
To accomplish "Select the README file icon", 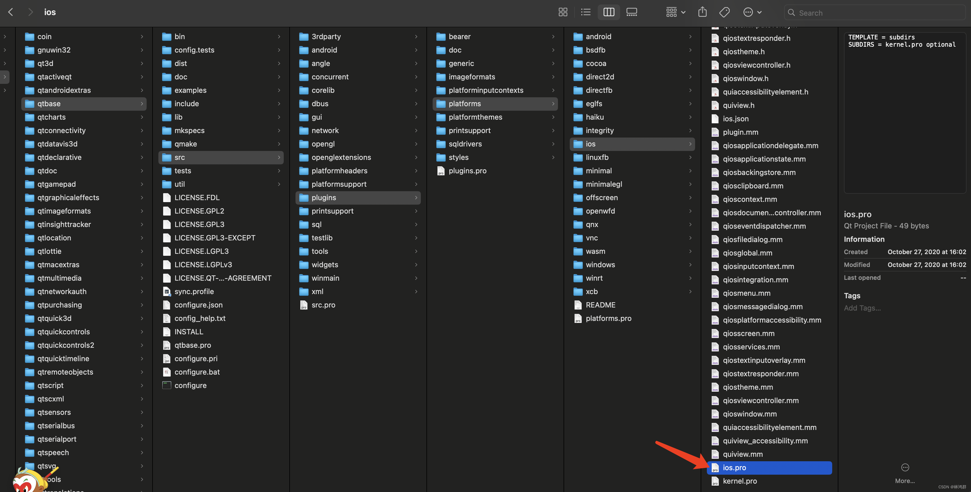I will 578,305.
